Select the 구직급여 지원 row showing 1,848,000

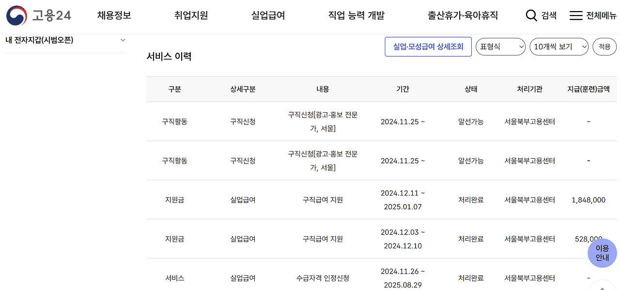point(322,199)
